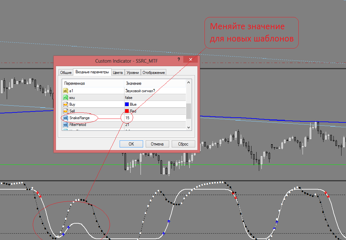Switch to the Отображение tab
Image resolution: width=346 pixels, height=240 pixels.
[x=154, y=73]
